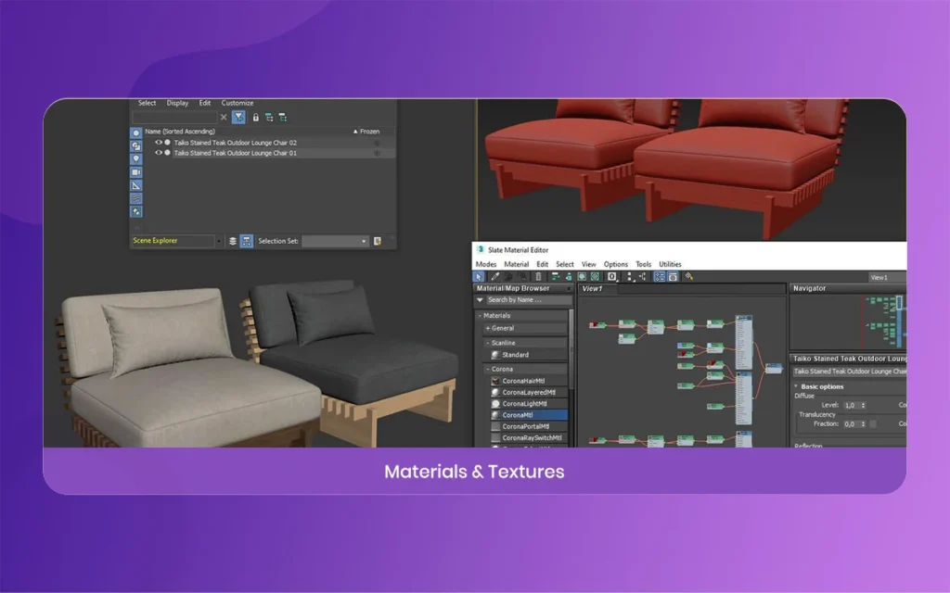This screenshot has width=950, height=593.
Task: Click Hide Unused Nodeslots icon
Action: coord(569,276)
